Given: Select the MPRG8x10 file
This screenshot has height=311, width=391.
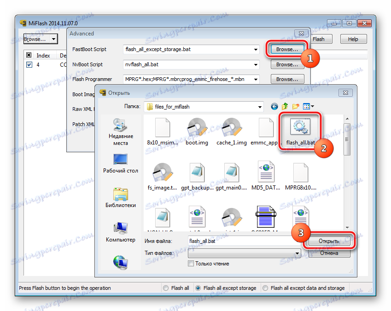Looking at the screenshot, I should click(x=300, y=177).
